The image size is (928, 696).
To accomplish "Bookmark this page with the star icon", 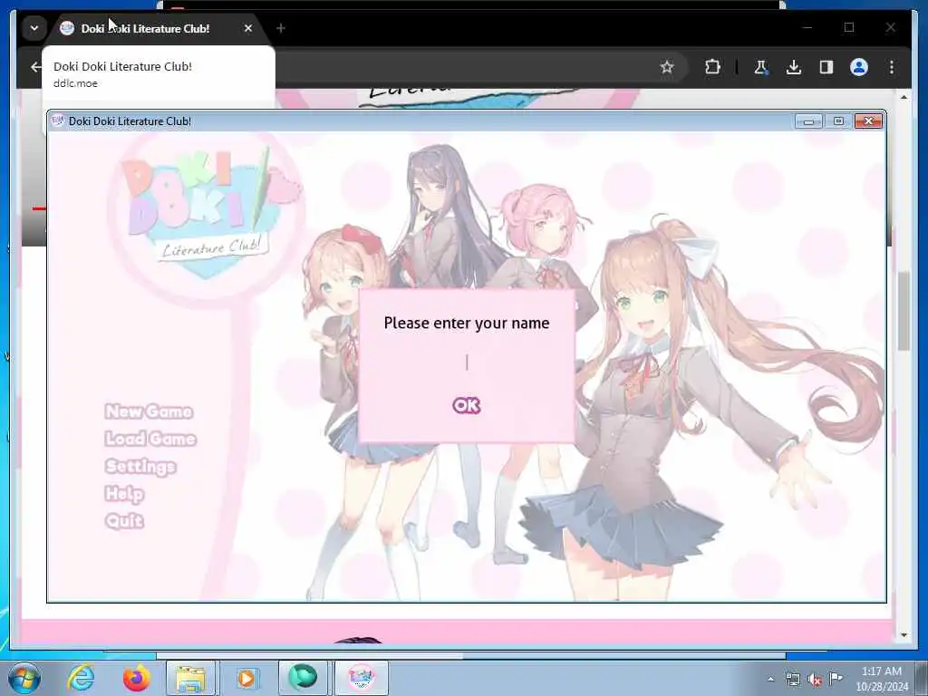I will tap(667, 67).
